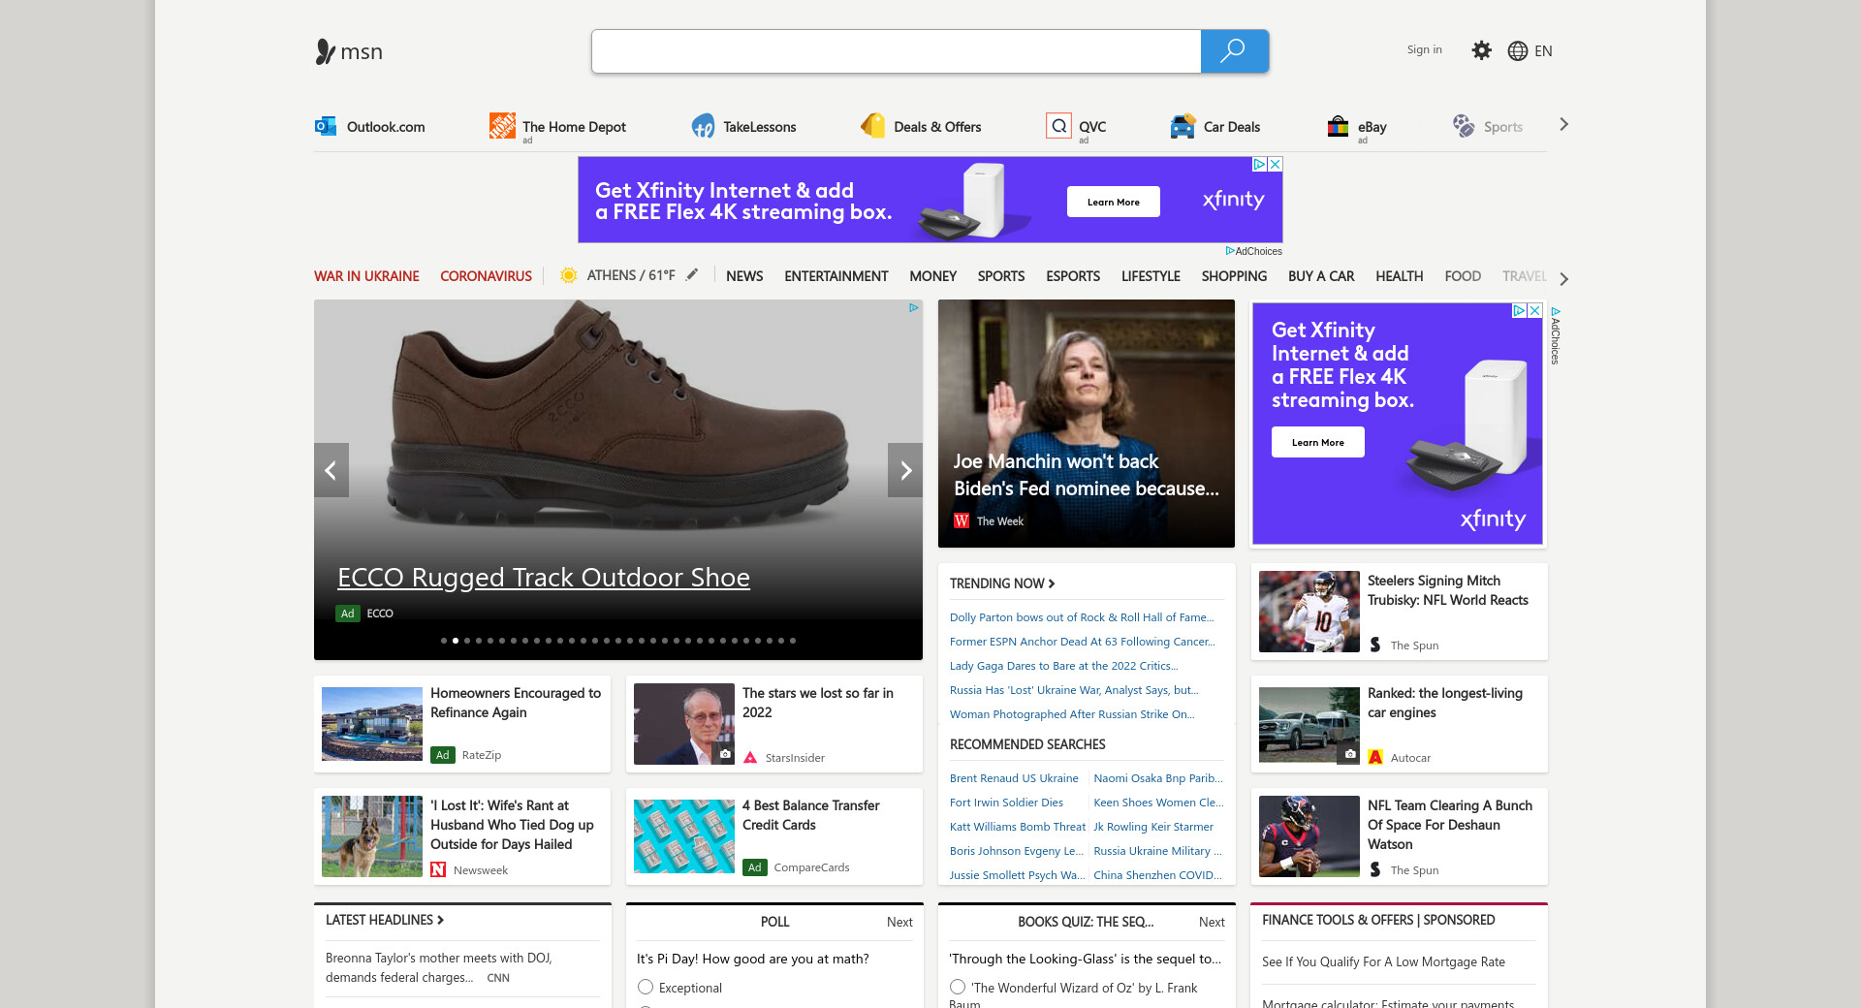Expand more shortcuts with right chevron after Sports
Viewport: 1861px width, 1008px height.
[x=1563, y=125]
